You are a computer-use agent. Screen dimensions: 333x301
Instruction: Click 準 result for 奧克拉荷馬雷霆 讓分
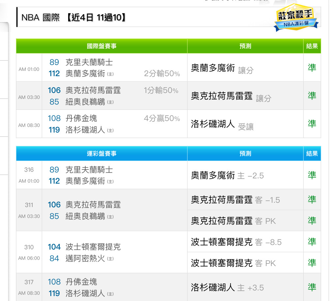click(x=312, y=96)
